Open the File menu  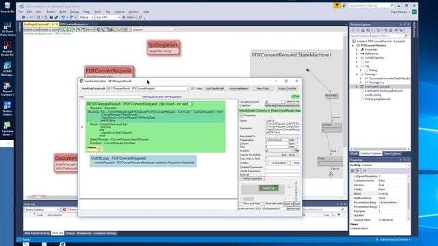21,12
